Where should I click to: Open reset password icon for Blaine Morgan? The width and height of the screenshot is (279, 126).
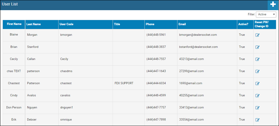point(258,35)
